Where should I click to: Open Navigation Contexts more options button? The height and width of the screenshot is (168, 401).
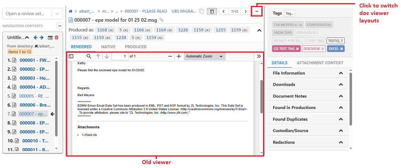(x=60, y=26)
